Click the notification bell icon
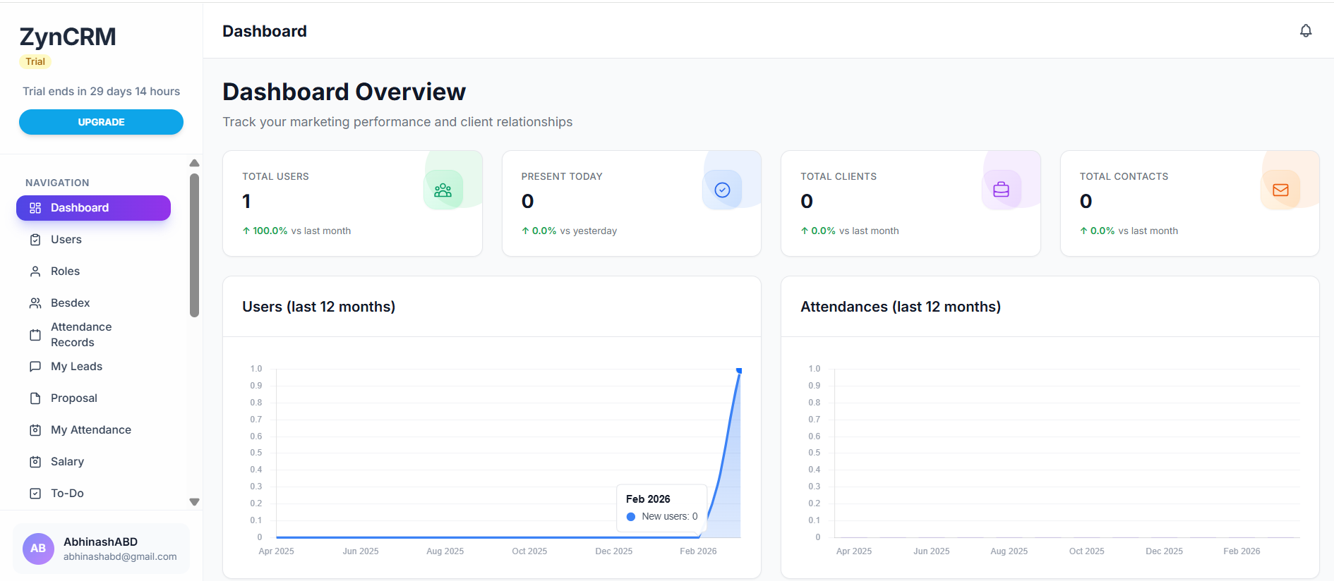The height and width of the screenshot is (581, 1334). 1305,31
